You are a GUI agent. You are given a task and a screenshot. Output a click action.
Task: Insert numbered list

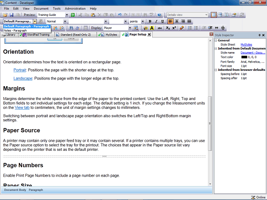(190, 28)
